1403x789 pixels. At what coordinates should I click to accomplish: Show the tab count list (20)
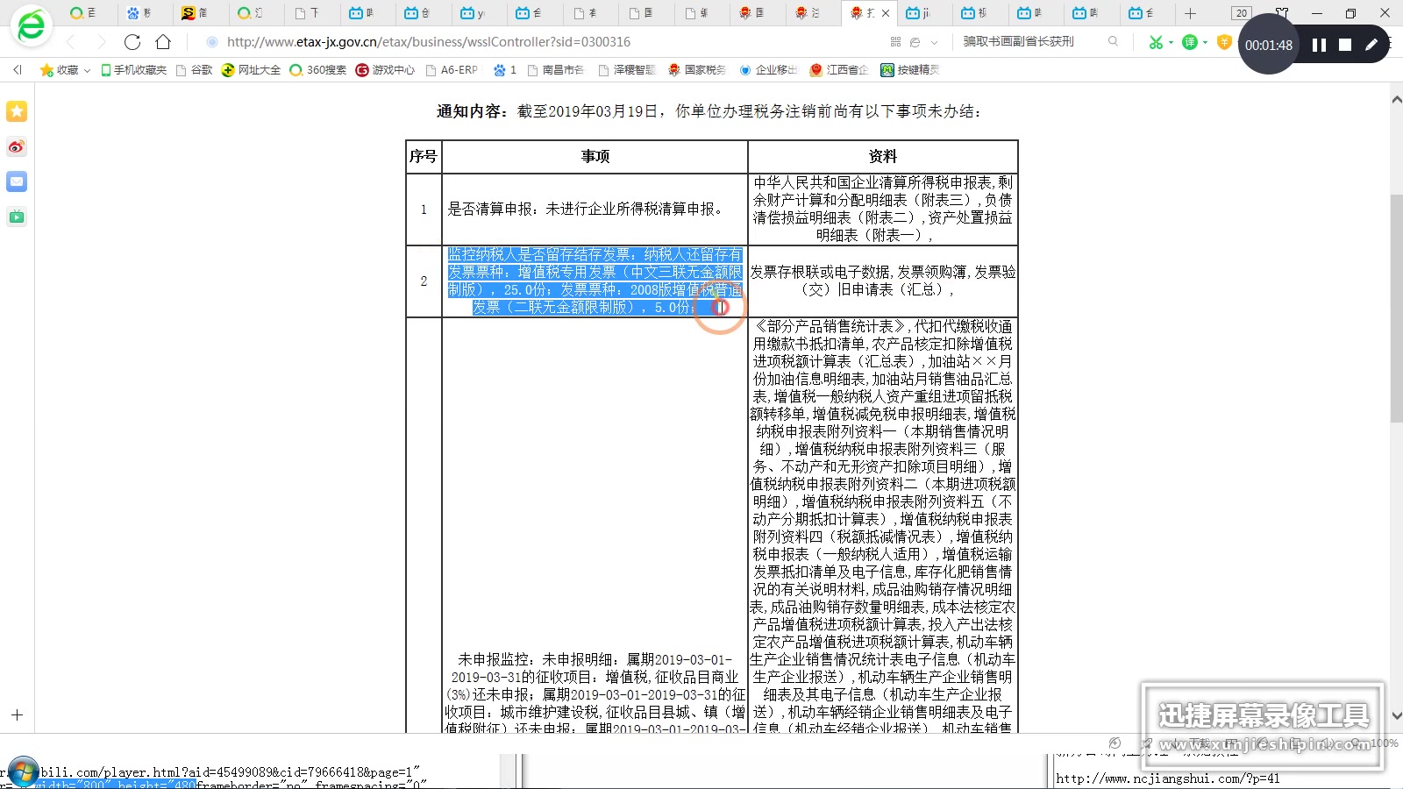click(x=1241, y=13)
